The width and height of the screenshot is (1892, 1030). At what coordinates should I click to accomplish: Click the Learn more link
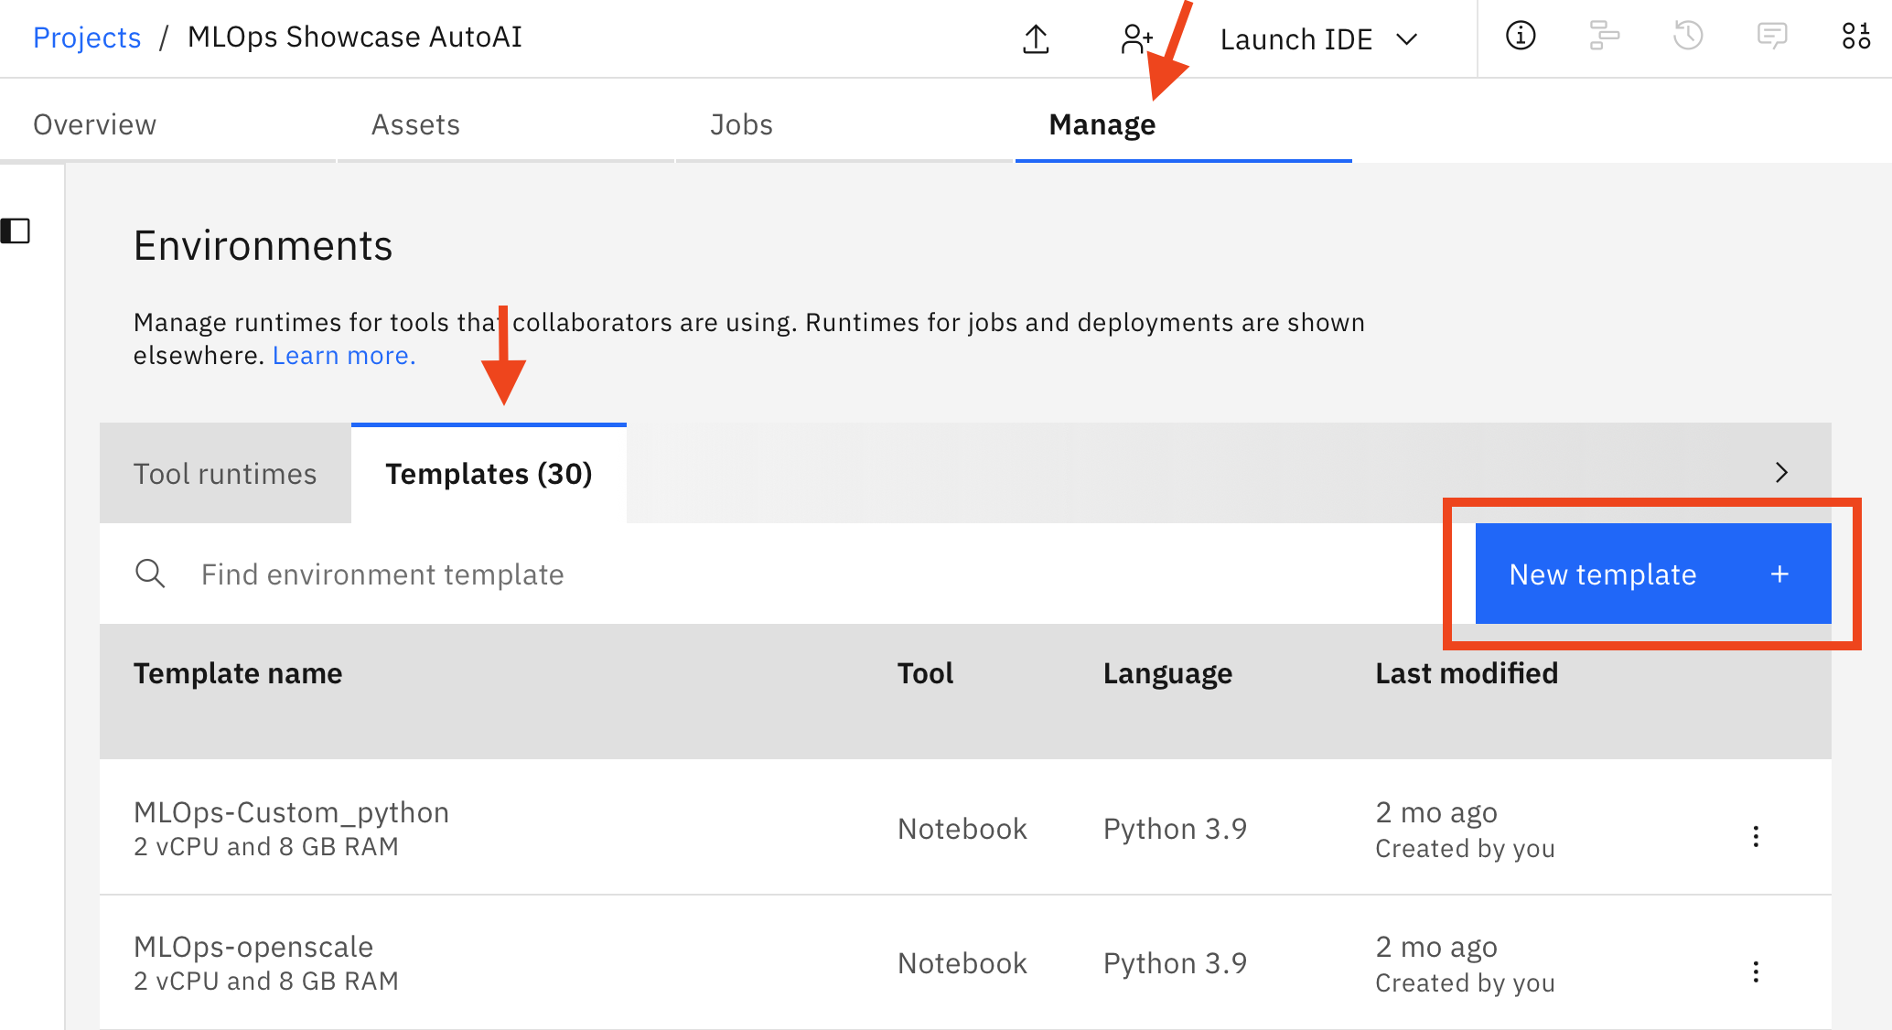click(x=344, y=355)
